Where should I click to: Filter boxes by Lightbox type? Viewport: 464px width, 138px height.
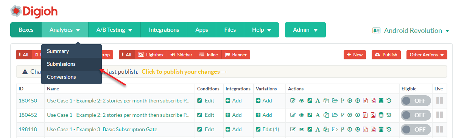[x=151, y=55]
